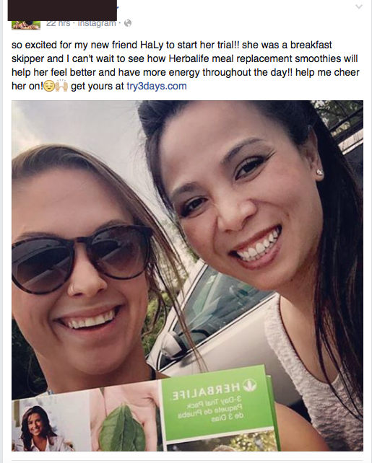The image size is (372, 463).
Task: Click the Herbalife leaf logo on green box
Action: (250, 384)
